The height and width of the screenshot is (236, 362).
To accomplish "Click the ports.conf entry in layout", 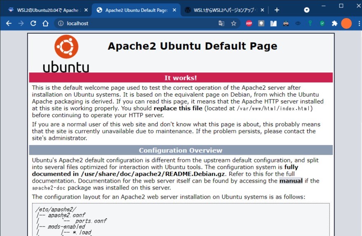I will coord(91,221).
